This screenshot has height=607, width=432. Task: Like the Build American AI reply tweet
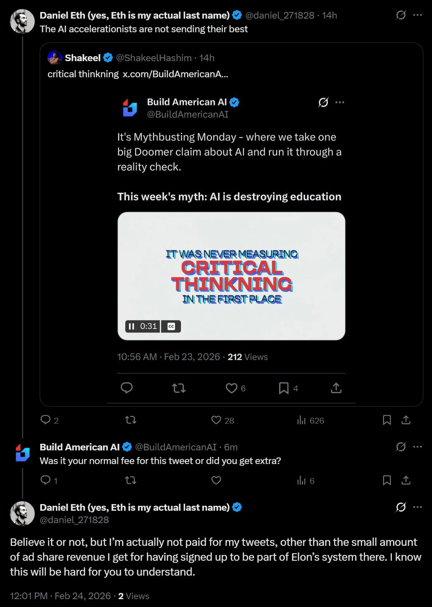216,480
